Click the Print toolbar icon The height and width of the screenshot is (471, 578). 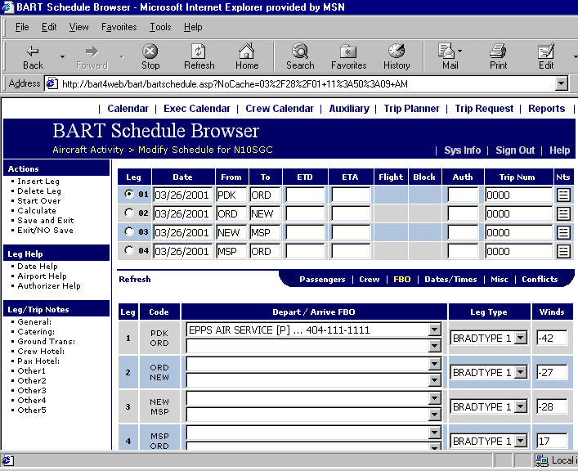click(x=498, y=56)
